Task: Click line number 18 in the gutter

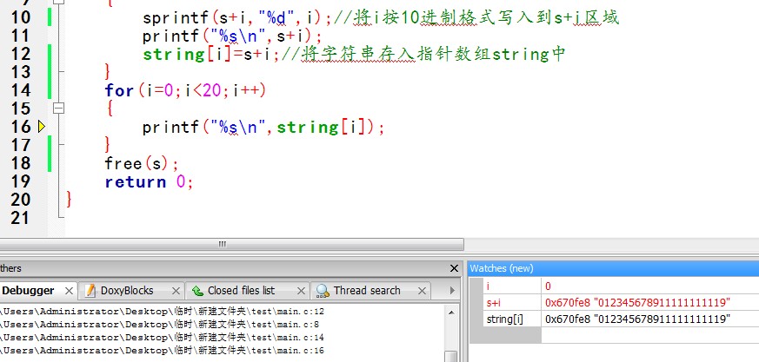Action: click(x=20, y=163)
